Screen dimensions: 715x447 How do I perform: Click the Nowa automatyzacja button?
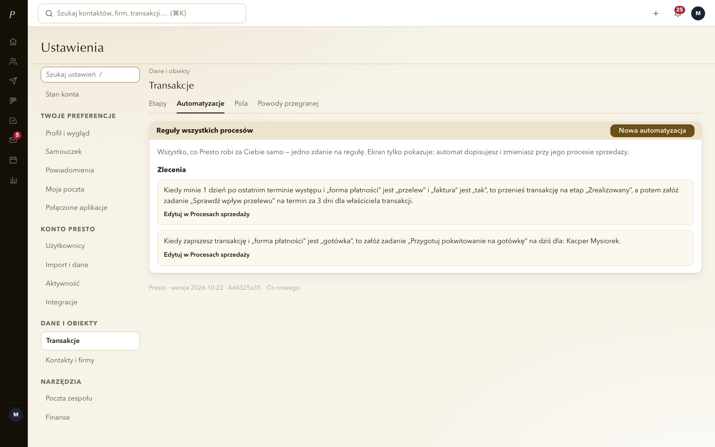coord(652,130)
